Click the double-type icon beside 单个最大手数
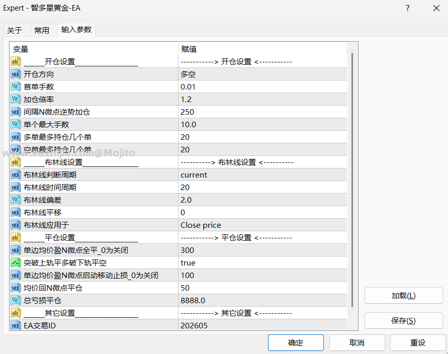 (x=16, y=125)
